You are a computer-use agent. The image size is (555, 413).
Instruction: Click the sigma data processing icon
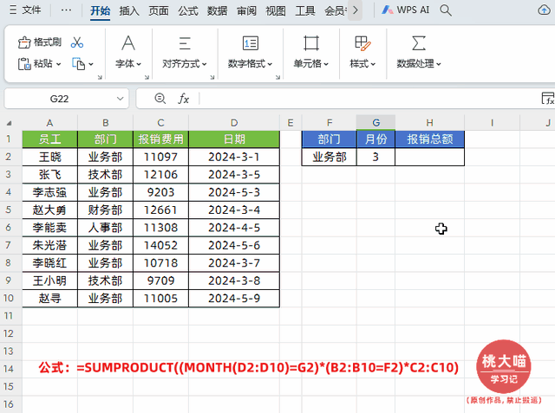coord(419,43)
